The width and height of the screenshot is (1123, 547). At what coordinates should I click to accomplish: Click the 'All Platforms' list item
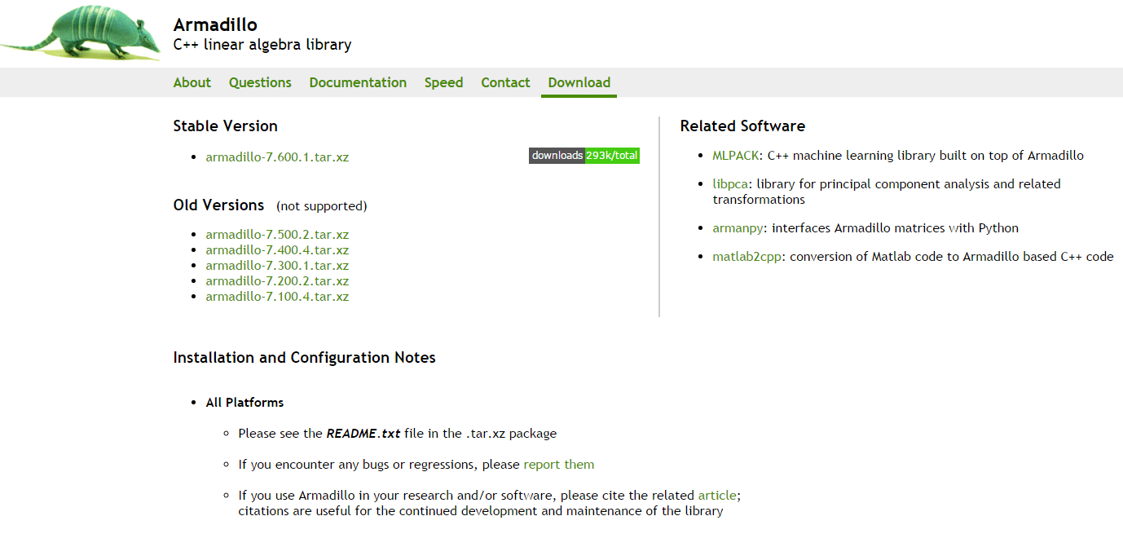point(244,403)
